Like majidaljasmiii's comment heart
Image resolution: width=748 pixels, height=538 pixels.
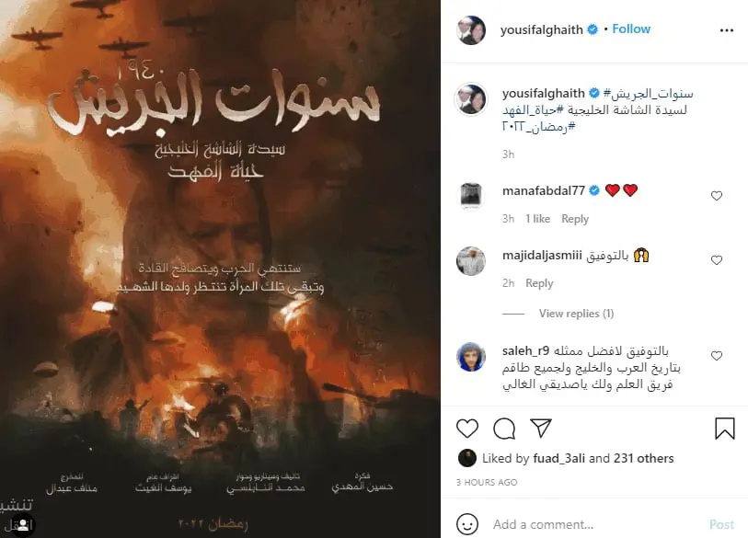(717, 260)
